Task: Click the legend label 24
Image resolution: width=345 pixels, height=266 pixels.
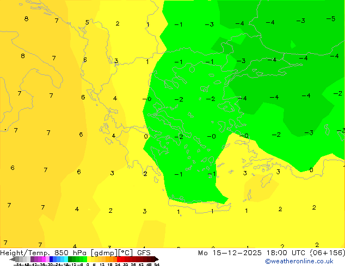Action: coord(118,264)
